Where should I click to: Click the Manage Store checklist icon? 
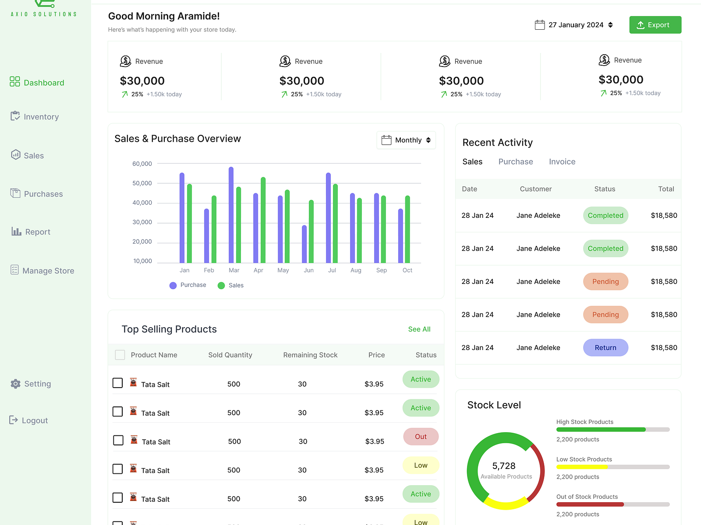[x=15, y=270]
